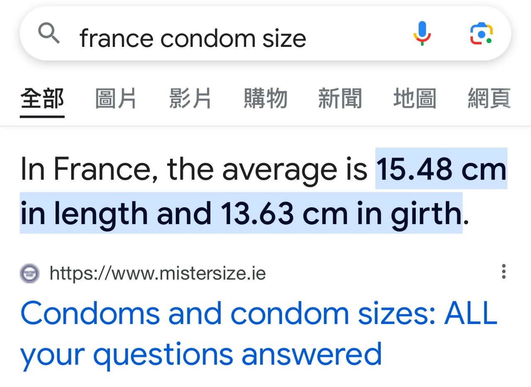The image size is (531, 387).
Task: View the 網頁 results tab
Action: tap(490, 99)
